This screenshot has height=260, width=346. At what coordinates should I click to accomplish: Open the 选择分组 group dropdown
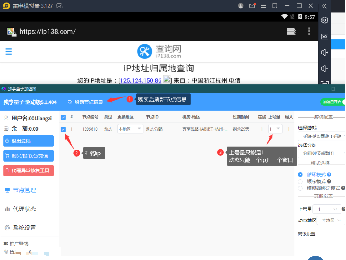[321, 153]
